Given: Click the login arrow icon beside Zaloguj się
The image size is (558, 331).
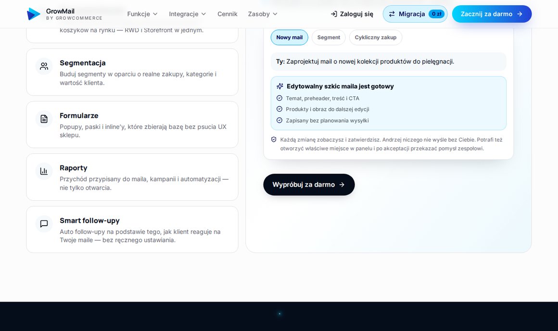Looking at the screenshot, I should tap(334, 14).
